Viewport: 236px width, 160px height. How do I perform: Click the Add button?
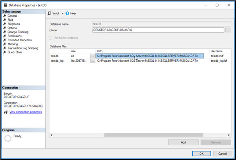tap(183, 142)
